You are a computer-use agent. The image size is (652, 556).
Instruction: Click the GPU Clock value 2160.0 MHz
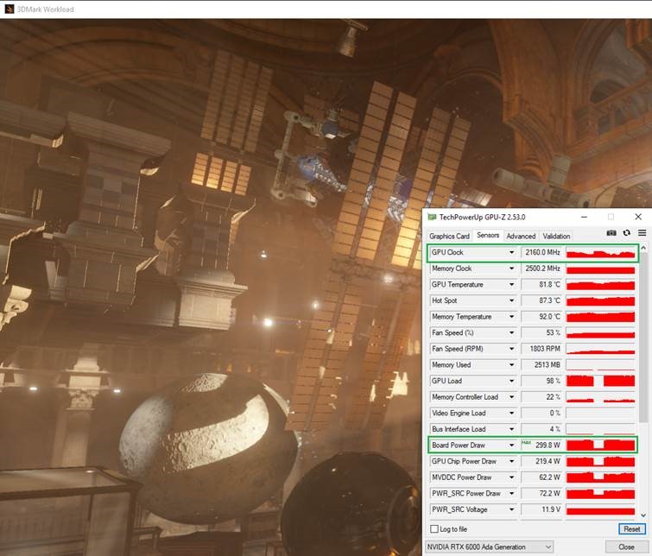pyautogui.click(x=541, y=252)
